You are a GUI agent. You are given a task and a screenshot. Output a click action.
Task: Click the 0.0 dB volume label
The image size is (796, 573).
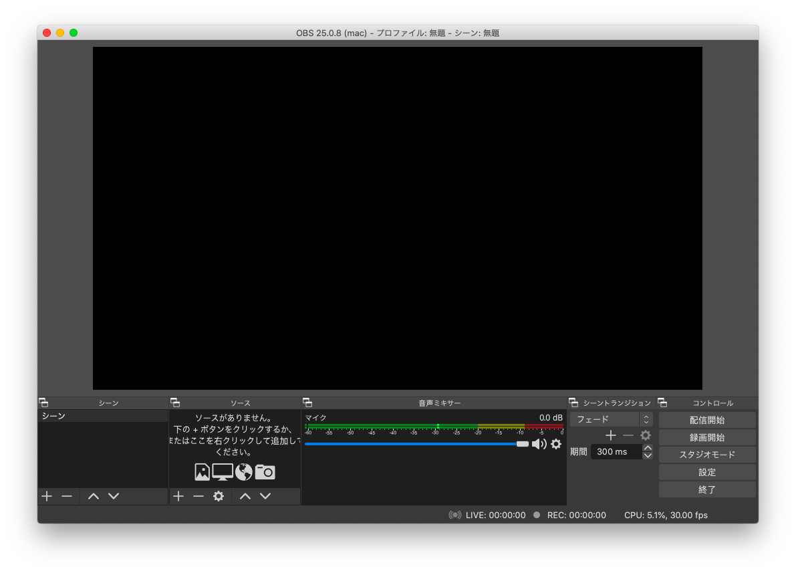point(551,418)
